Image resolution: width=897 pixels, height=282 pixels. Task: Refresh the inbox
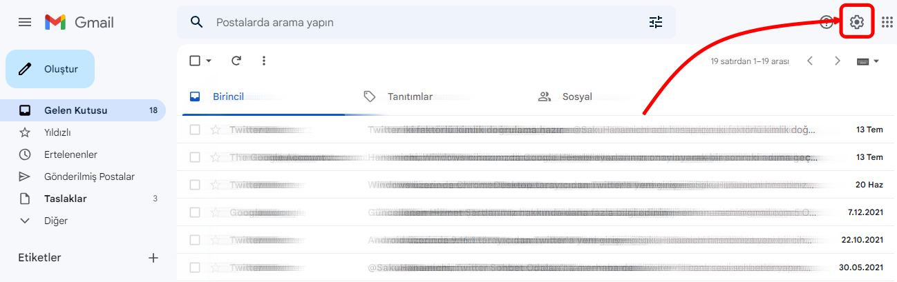[x=236, y=61]
